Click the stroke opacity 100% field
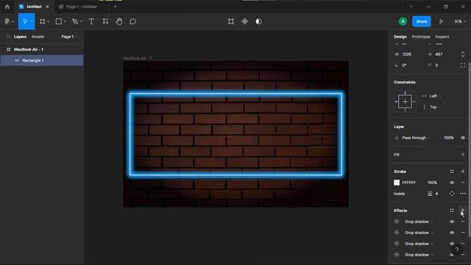This screenshot has height=265, width=471. [432, 183]
